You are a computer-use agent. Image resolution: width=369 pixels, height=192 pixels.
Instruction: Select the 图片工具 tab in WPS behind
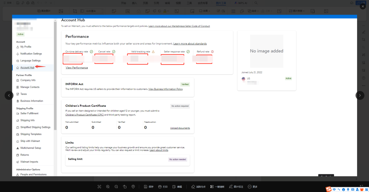[221, 3]
